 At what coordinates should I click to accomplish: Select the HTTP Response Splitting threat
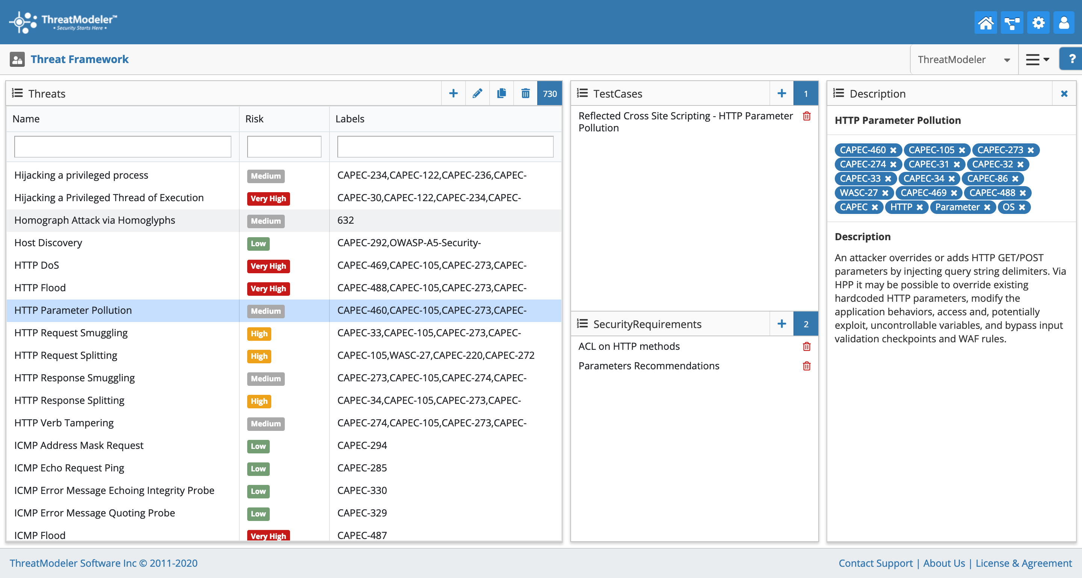[x=284, y=401]
